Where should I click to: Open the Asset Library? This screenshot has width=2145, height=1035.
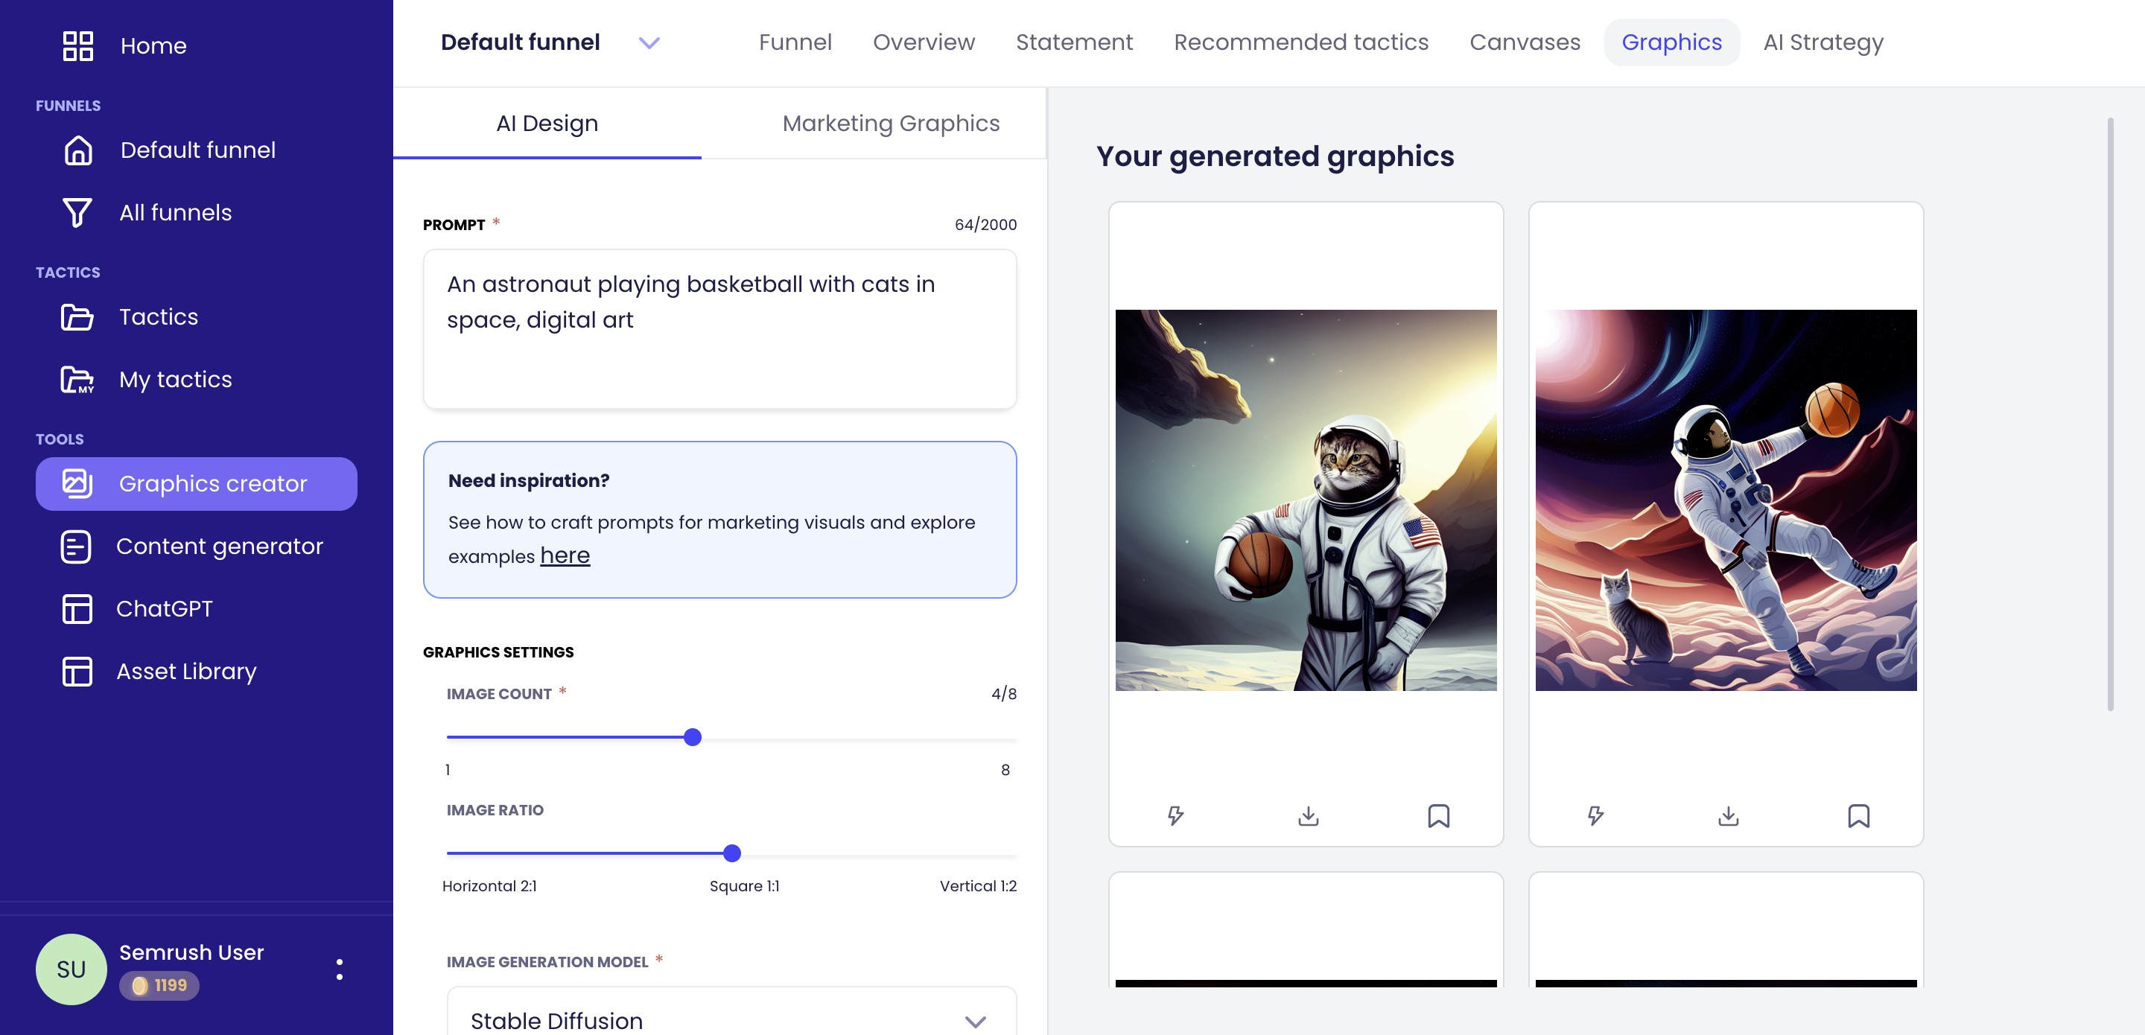(x=185, y=671)
